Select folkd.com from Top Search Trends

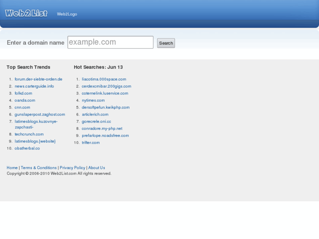pyautogui.click(x=23, y=93)
